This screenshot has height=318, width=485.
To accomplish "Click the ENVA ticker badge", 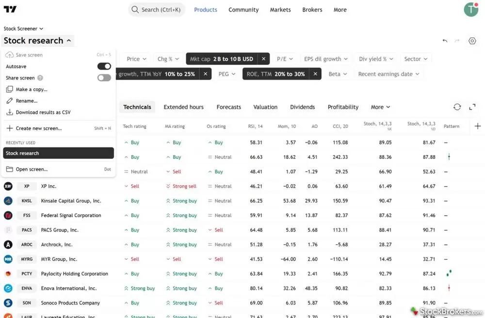I will click(x=27, y=288).
